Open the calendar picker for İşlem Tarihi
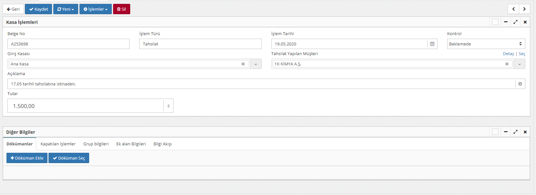This screenshot has width=536, height=195. (x=432, y=44)
